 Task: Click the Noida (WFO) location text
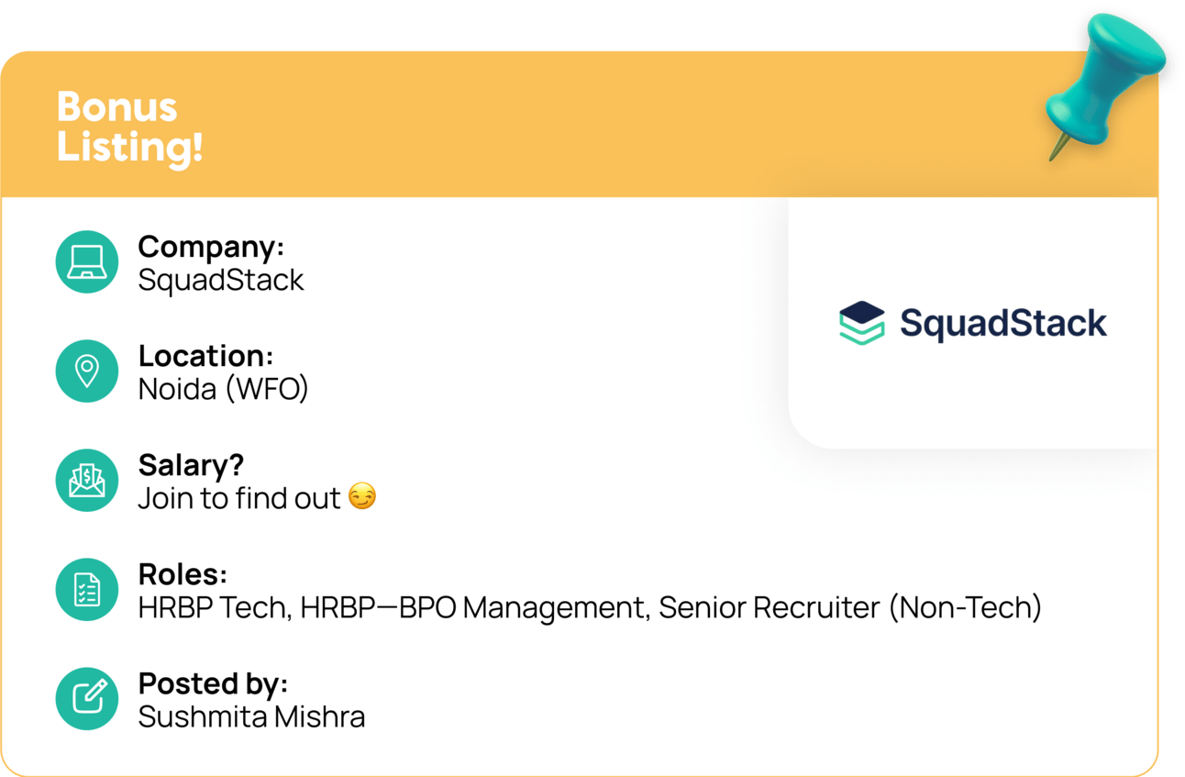click(223, 389)
